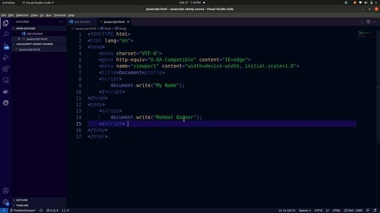380x213 pixels.
Task: Click the feedback icon in status bar
Action: 368,211
